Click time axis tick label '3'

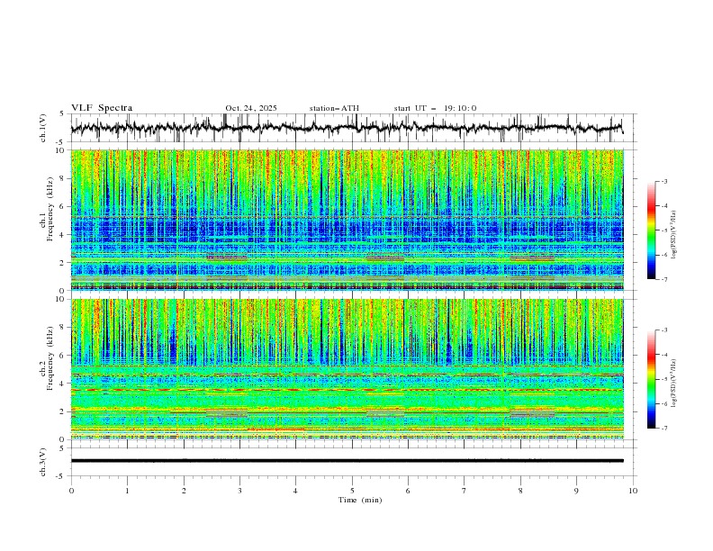pos(239,491)
